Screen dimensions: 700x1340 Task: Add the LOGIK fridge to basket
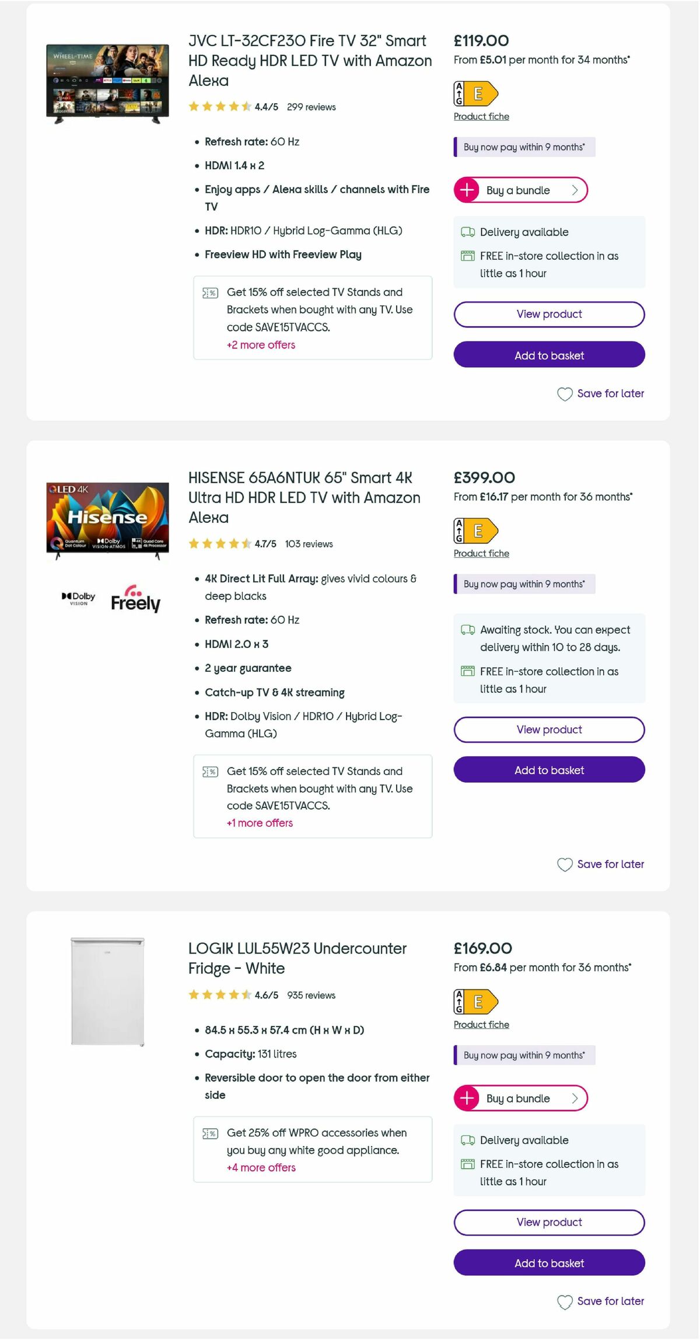coord(548,1263)
